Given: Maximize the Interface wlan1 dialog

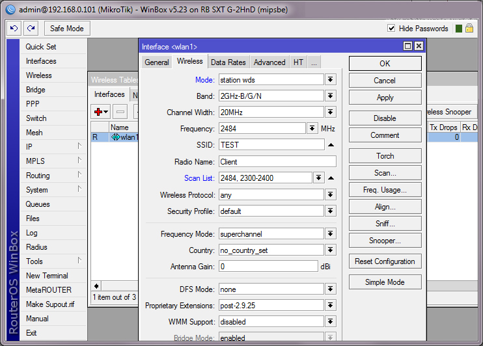Looking at the screenshot, I should coord(407,46).
